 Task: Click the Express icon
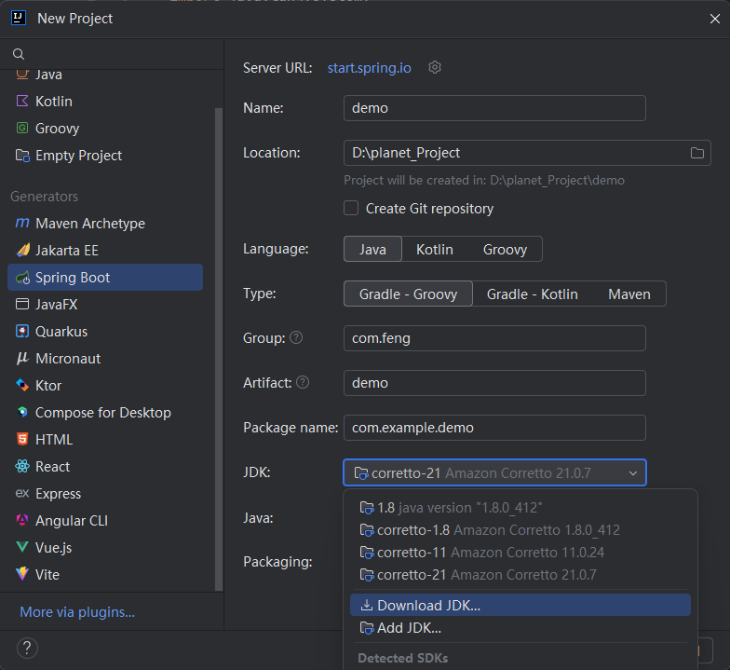pos(22,493)
